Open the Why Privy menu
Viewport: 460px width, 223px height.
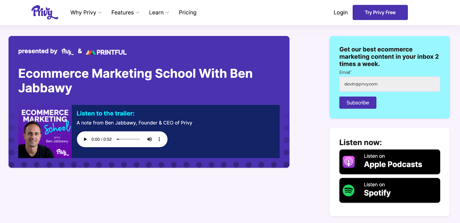(x=83, y=13)
